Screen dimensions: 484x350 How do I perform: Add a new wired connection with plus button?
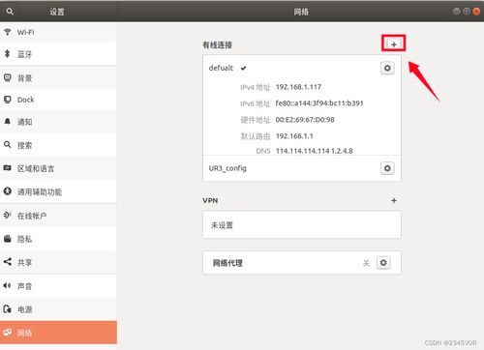(394, 44)
